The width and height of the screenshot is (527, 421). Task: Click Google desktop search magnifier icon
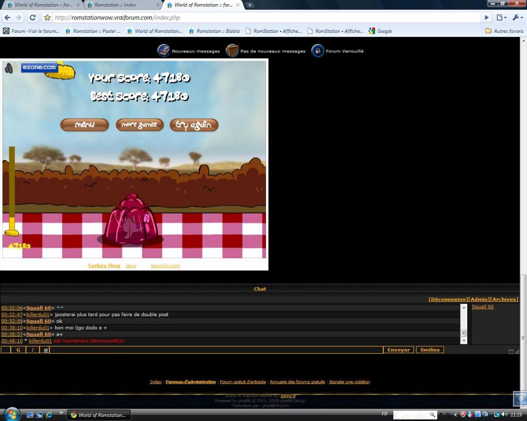click(433, 415)
